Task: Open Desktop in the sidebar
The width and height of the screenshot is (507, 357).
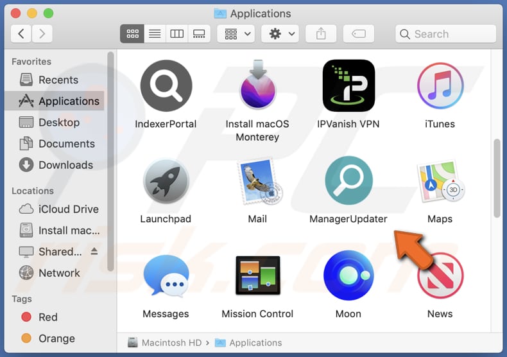Action: [55, 123]
